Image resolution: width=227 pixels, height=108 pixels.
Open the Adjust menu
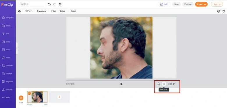coord(63,11)
